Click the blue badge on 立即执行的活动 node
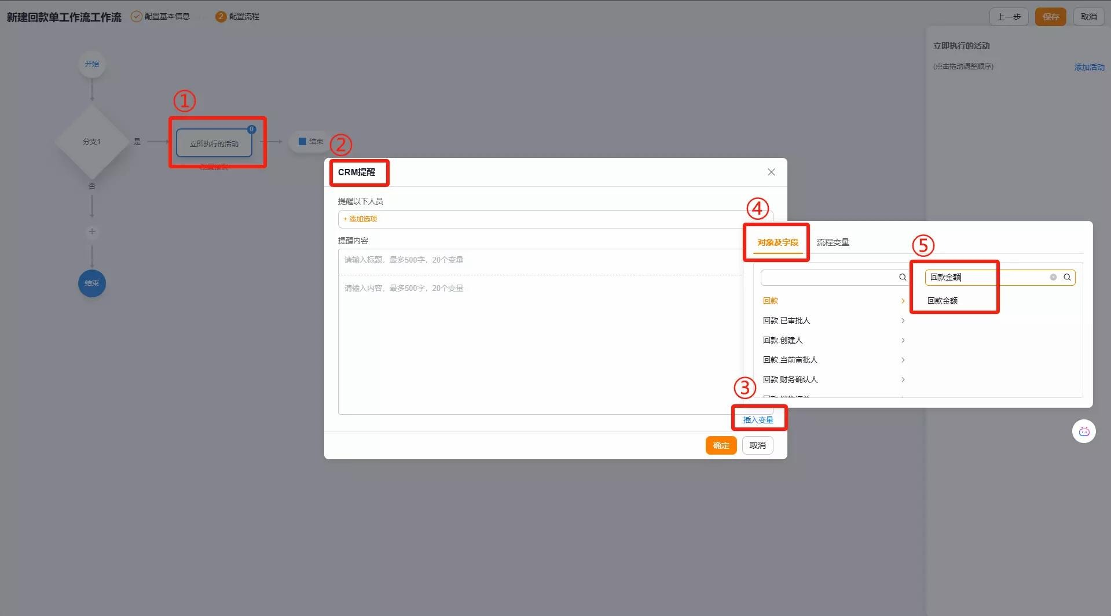Screen dimensions: 1111x616 pyautogui.click(x=251, y=130)
